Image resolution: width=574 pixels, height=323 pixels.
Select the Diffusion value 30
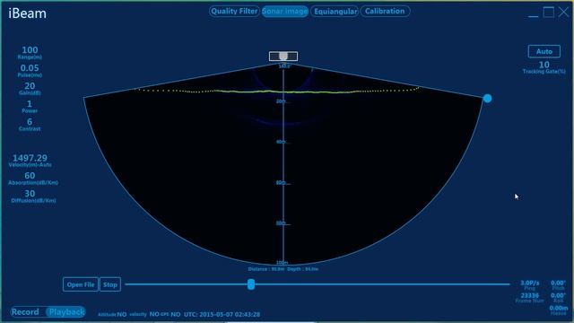tap(30, 194)
